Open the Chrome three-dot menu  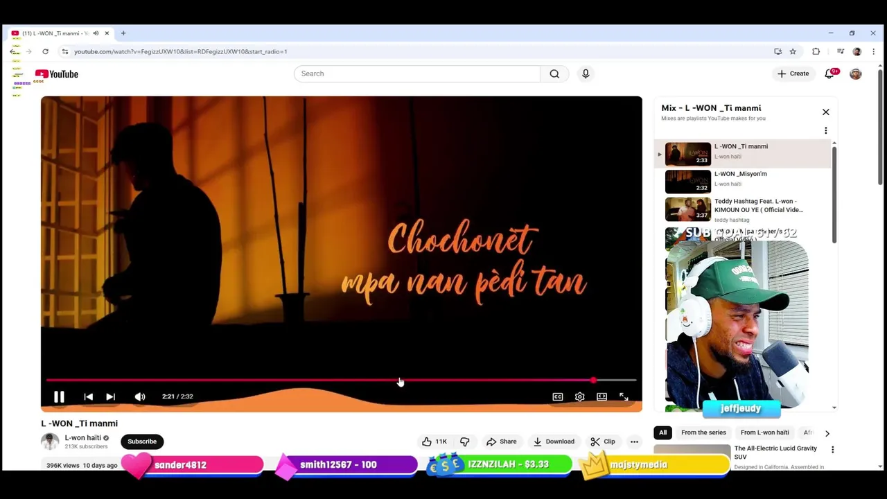(873, 51)
